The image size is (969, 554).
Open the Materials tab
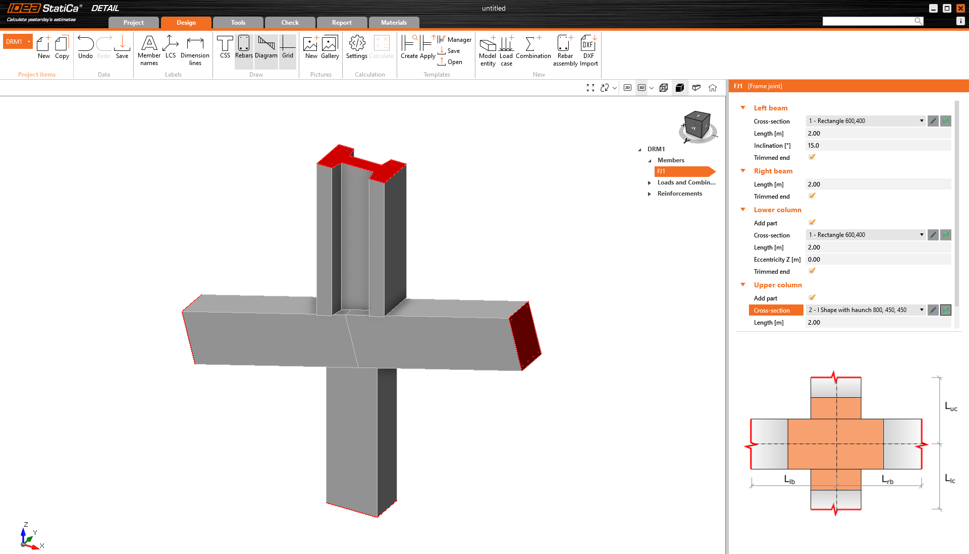coord(394,23)
